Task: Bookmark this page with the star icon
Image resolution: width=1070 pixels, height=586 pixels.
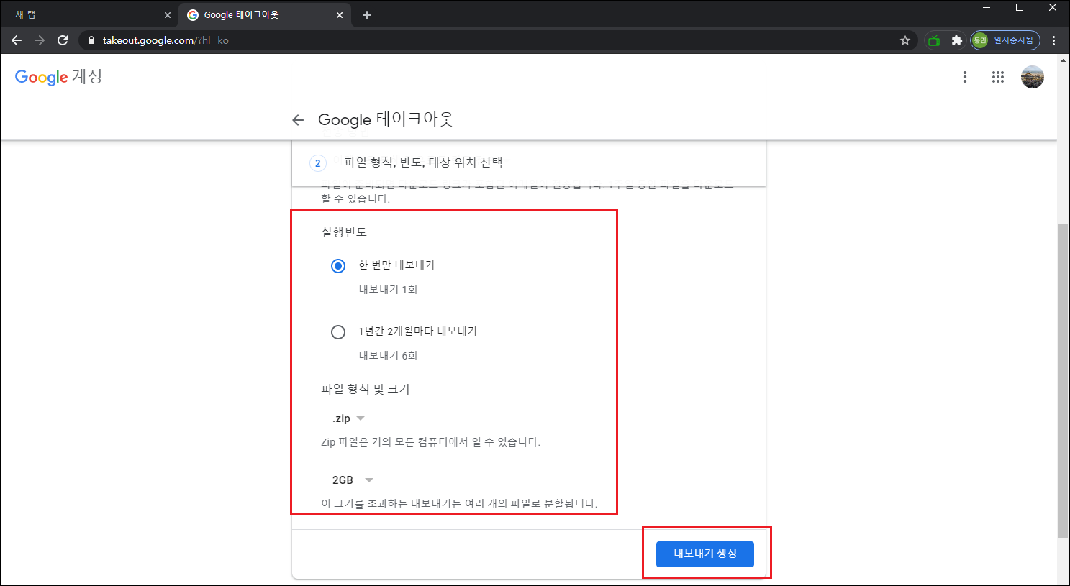Action: (905, 40)
